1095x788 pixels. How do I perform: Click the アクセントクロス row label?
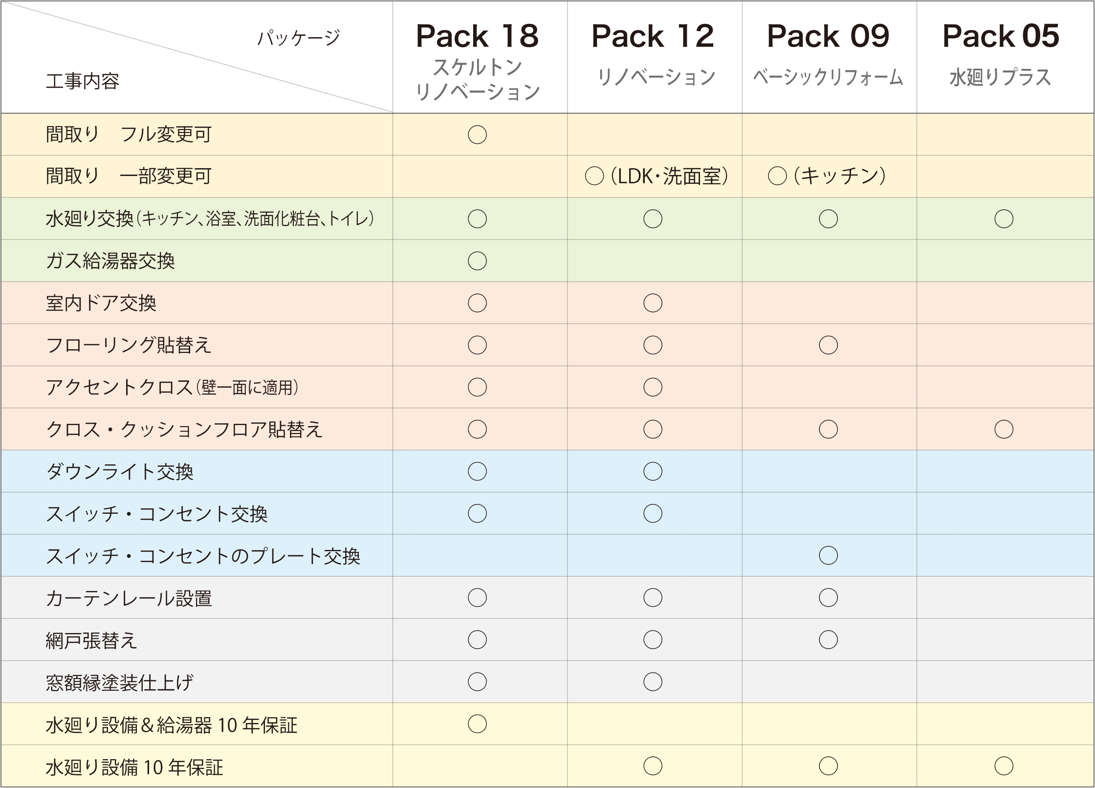(x=172, y=387)
